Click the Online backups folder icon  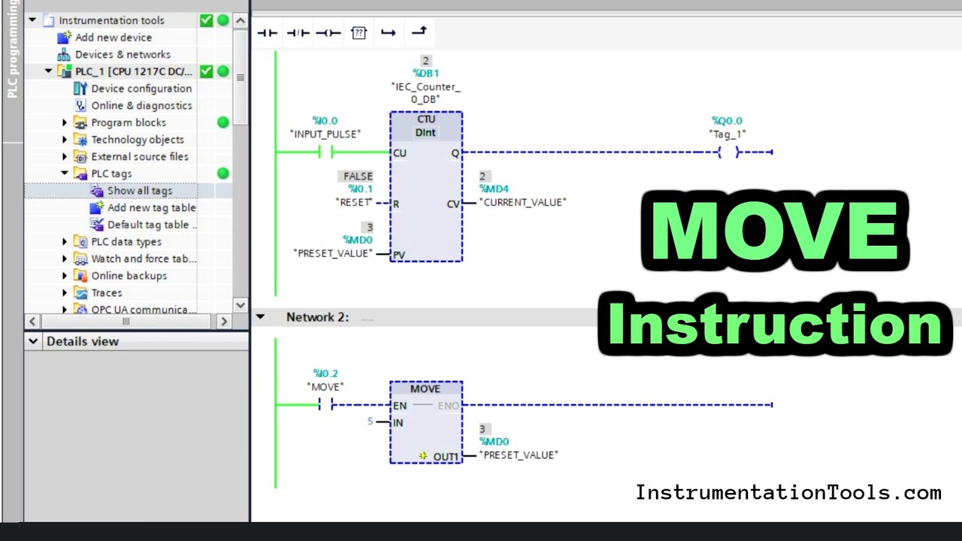[80, 276]
